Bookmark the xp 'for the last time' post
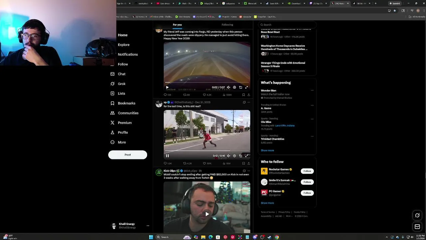This screenshot has width=426, height=240. click(244, 163)
